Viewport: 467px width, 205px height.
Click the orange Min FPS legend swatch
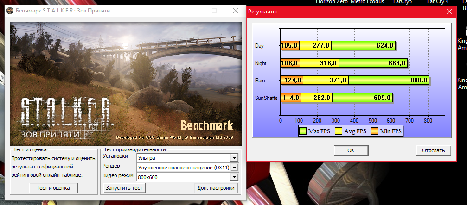tap(375, 131)
